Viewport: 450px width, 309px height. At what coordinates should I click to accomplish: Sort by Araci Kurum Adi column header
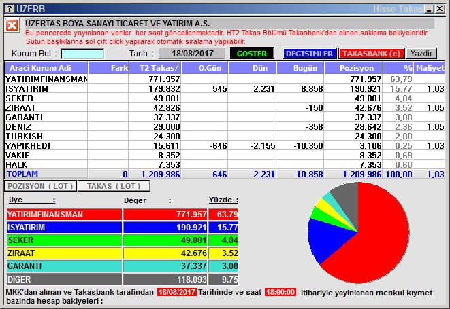point(46,68)
